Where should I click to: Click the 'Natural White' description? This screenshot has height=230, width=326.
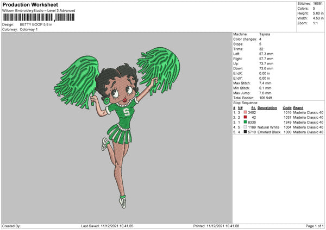click(268, 127)
